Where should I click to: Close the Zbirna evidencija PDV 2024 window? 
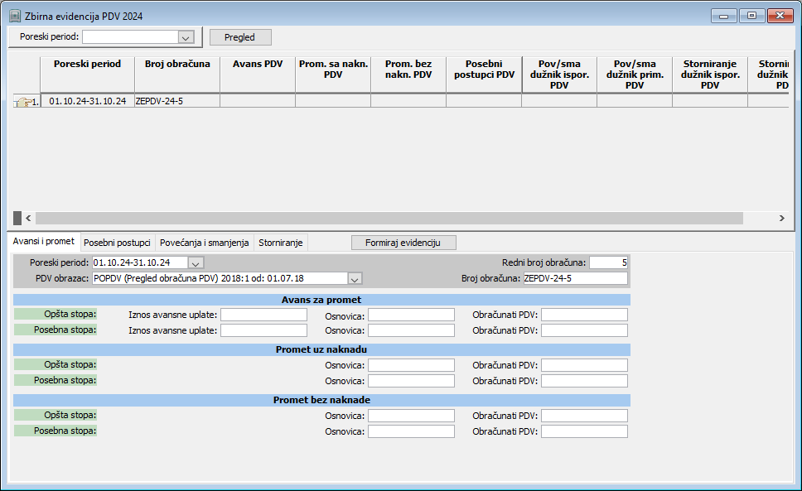click(x=780, y=16)
